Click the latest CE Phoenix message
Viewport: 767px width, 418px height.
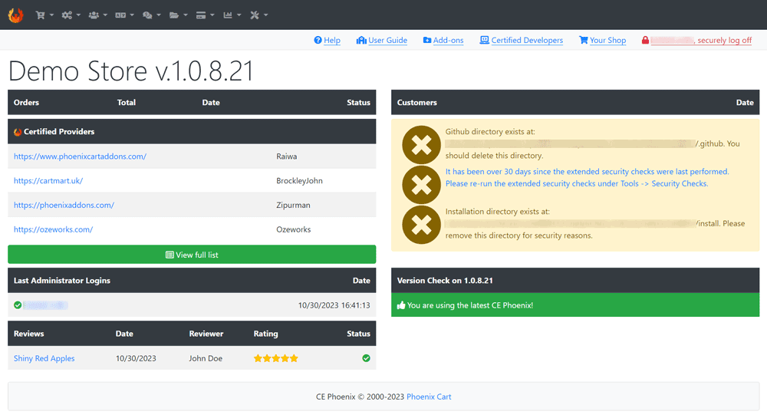tap(470, 305)
